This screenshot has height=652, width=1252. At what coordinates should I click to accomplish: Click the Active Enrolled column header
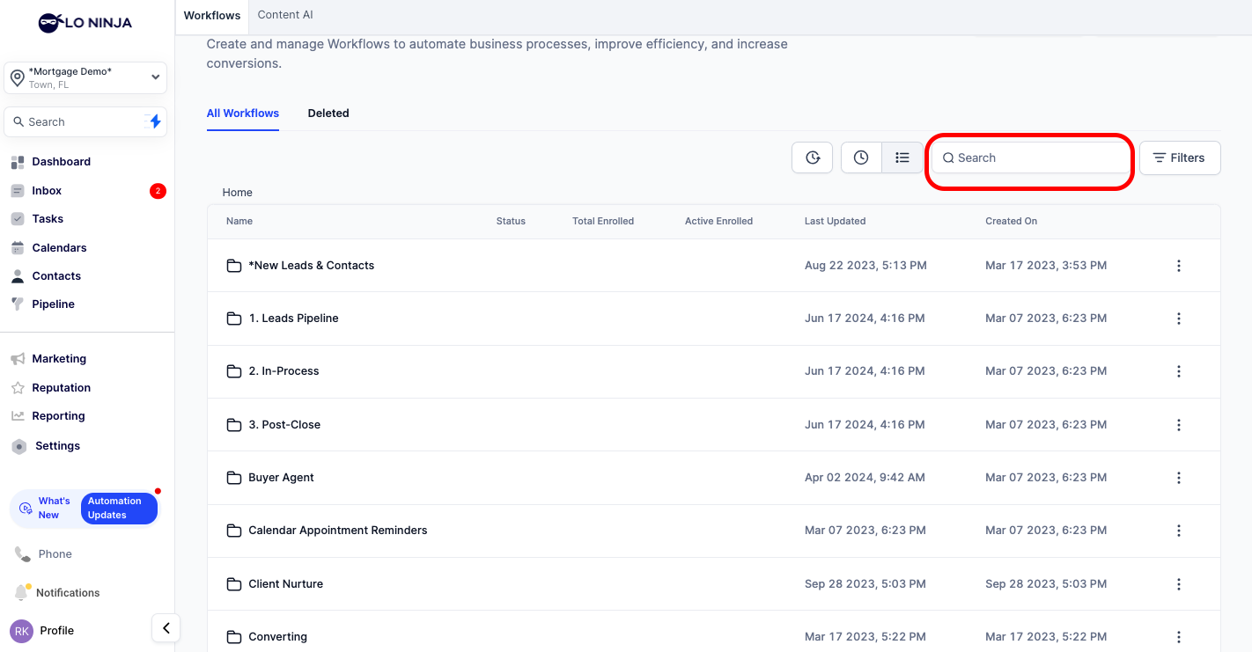718,222
